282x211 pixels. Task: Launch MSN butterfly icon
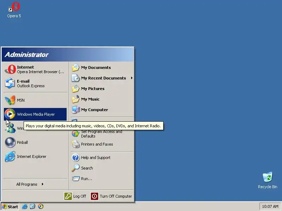tap(10, 100)
